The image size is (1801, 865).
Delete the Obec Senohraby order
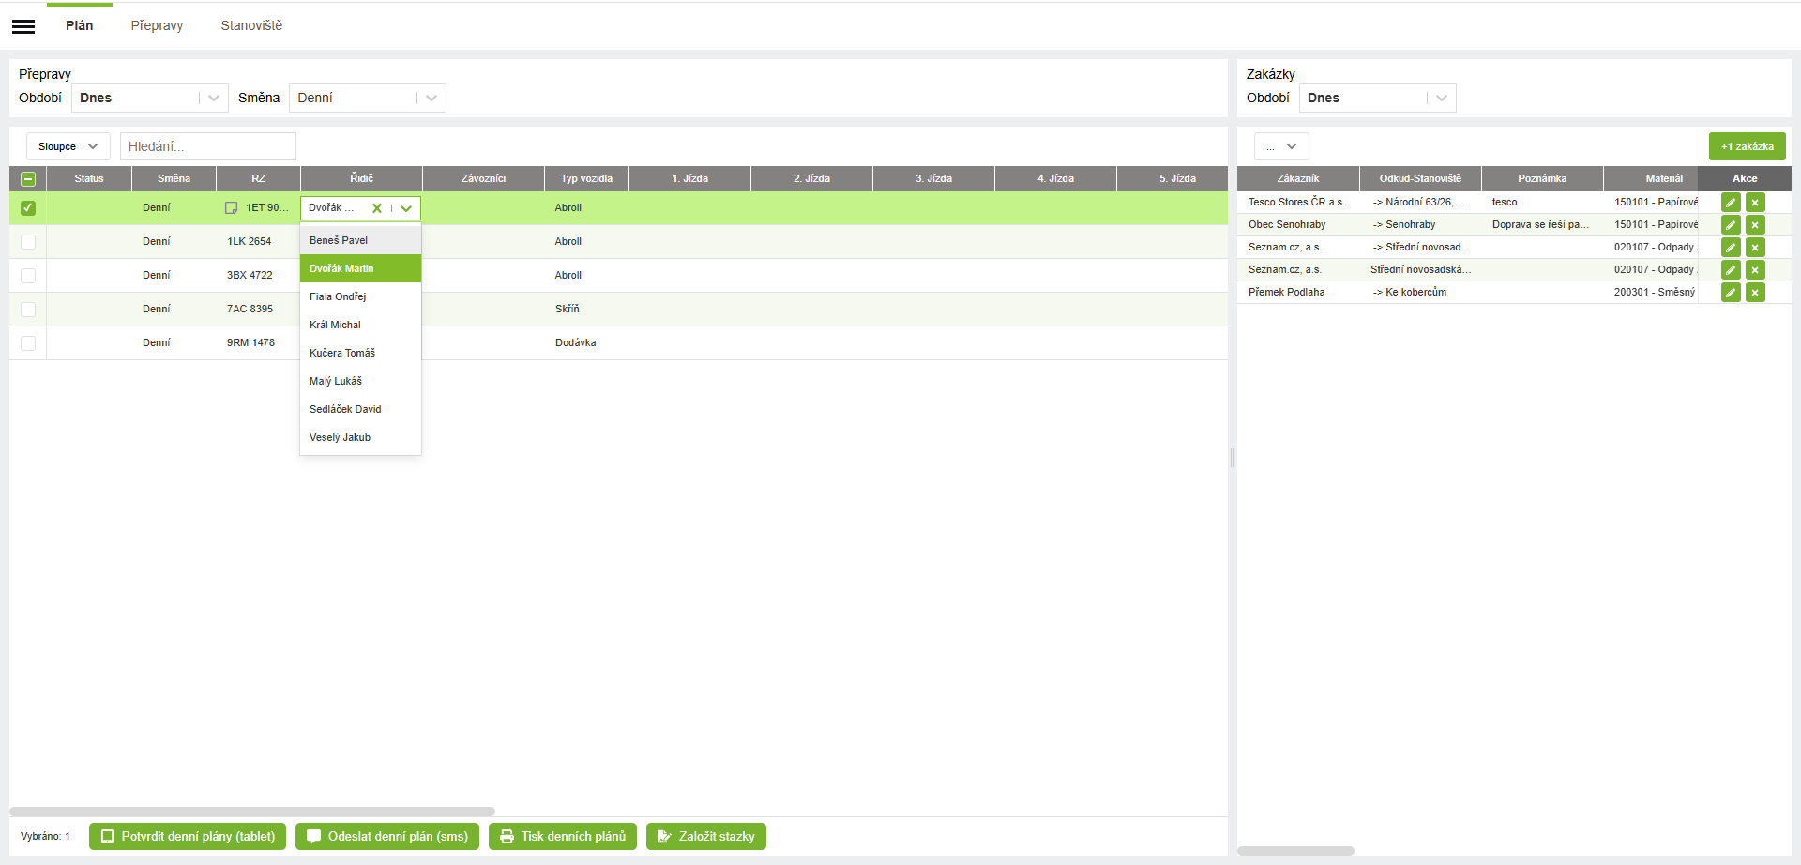pyautogui.click(x=1755, y=225)
